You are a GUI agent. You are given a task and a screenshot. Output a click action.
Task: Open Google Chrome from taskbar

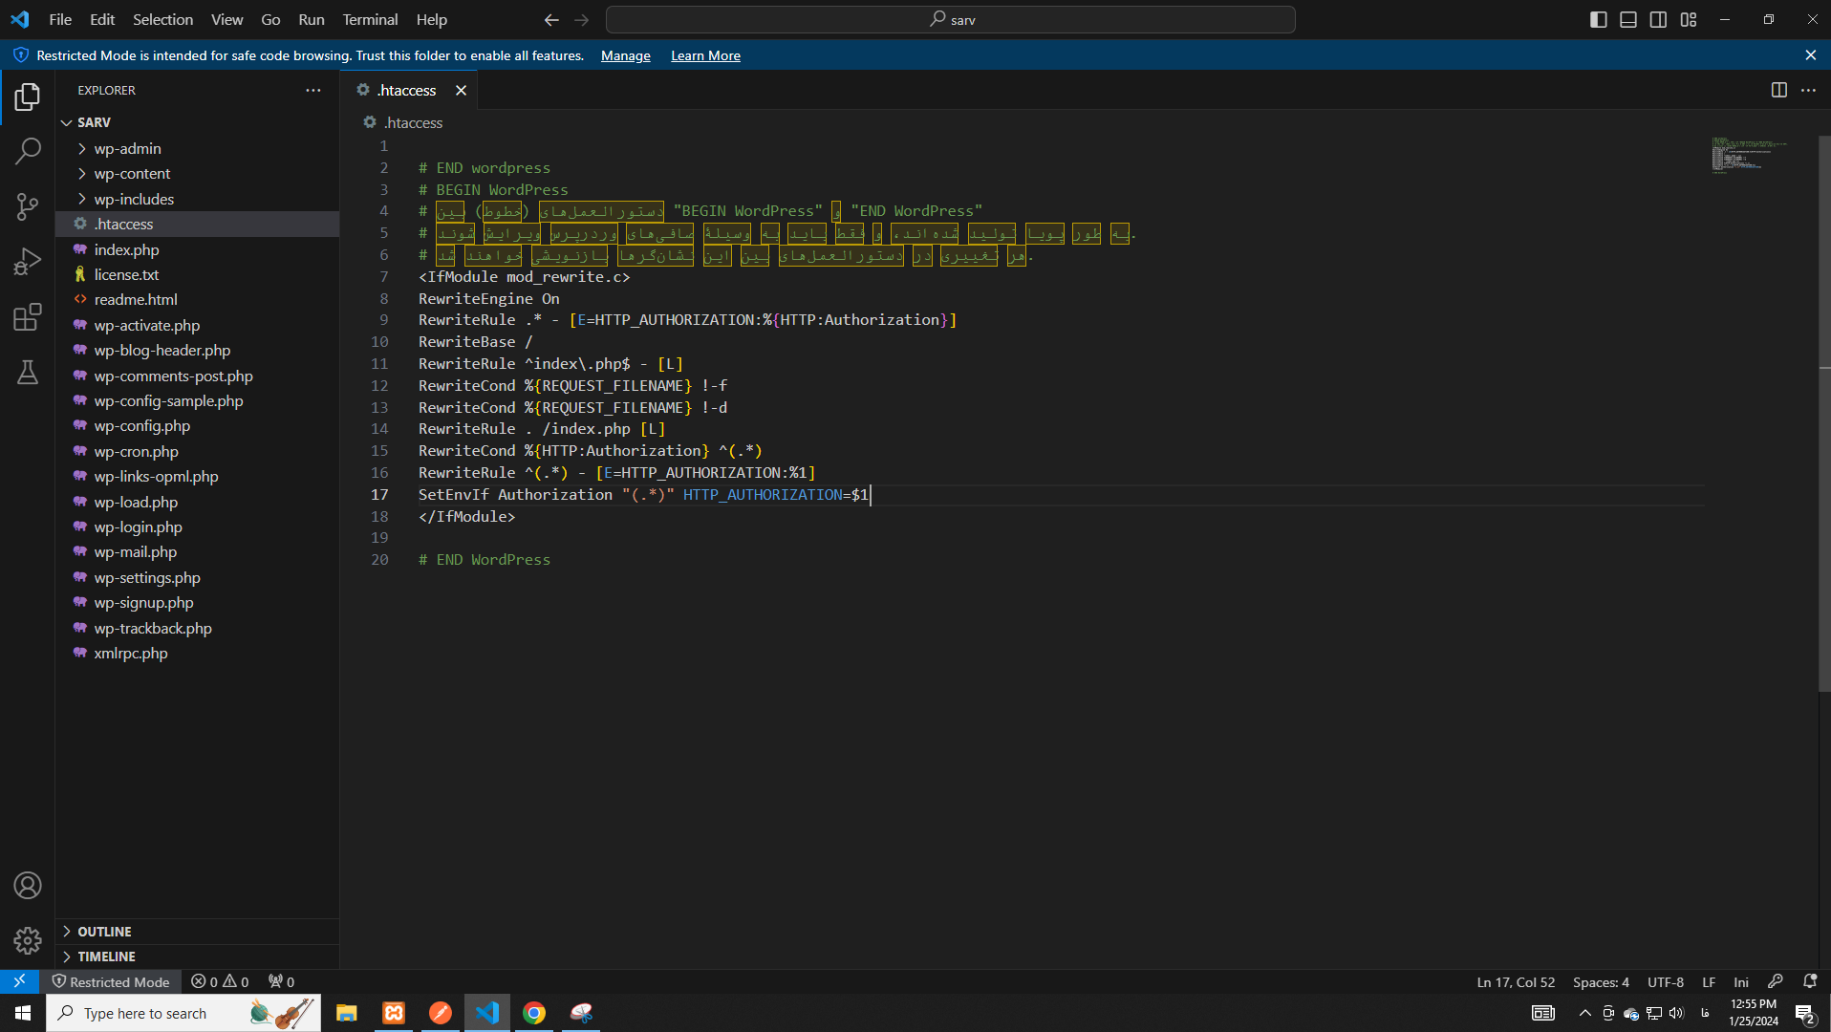tap(534, 1013)
